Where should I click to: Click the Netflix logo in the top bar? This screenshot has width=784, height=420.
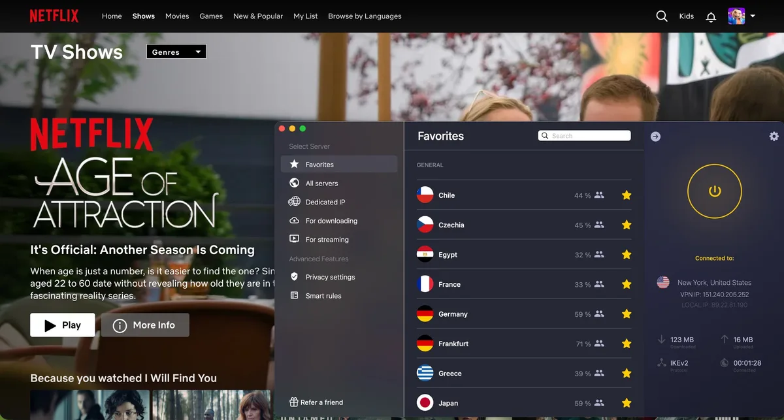(54, 16)
